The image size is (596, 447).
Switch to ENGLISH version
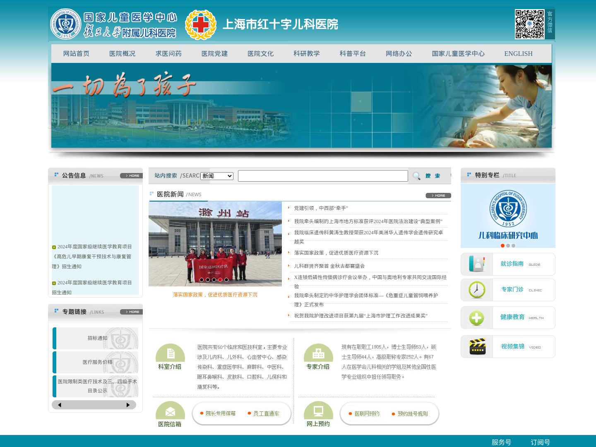tap(518, 53)
